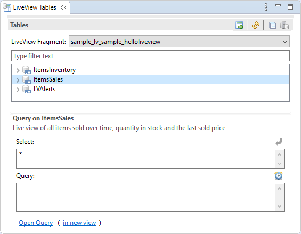301x234 pixels.
Task: Click the type filter text field
Action: [150, 56]
